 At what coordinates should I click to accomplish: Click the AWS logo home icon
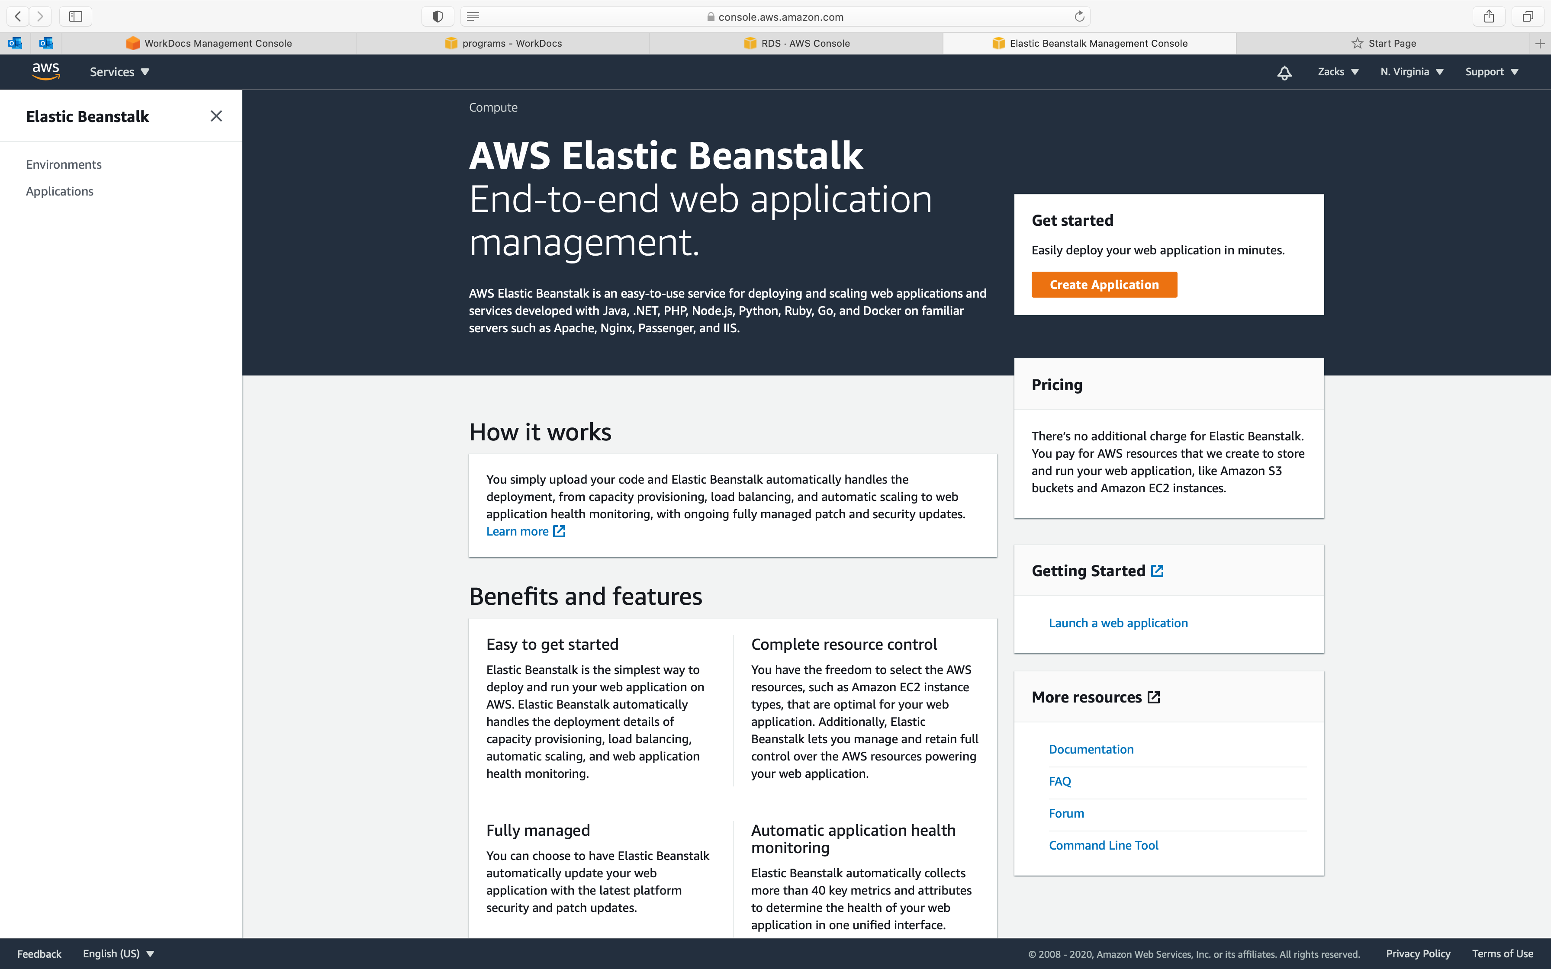tap(45, 71)
